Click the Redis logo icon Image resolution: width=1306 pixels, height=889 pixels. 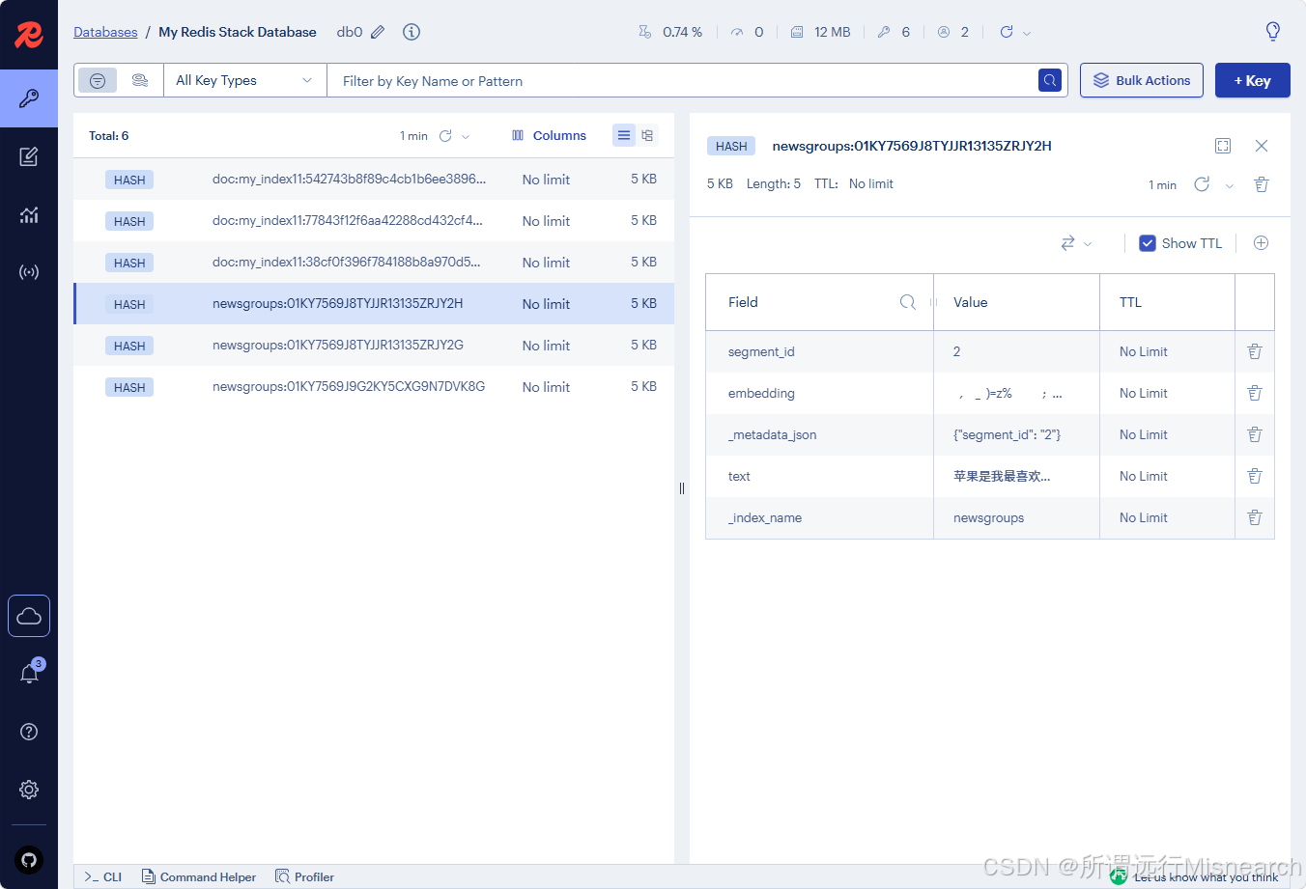29,35
